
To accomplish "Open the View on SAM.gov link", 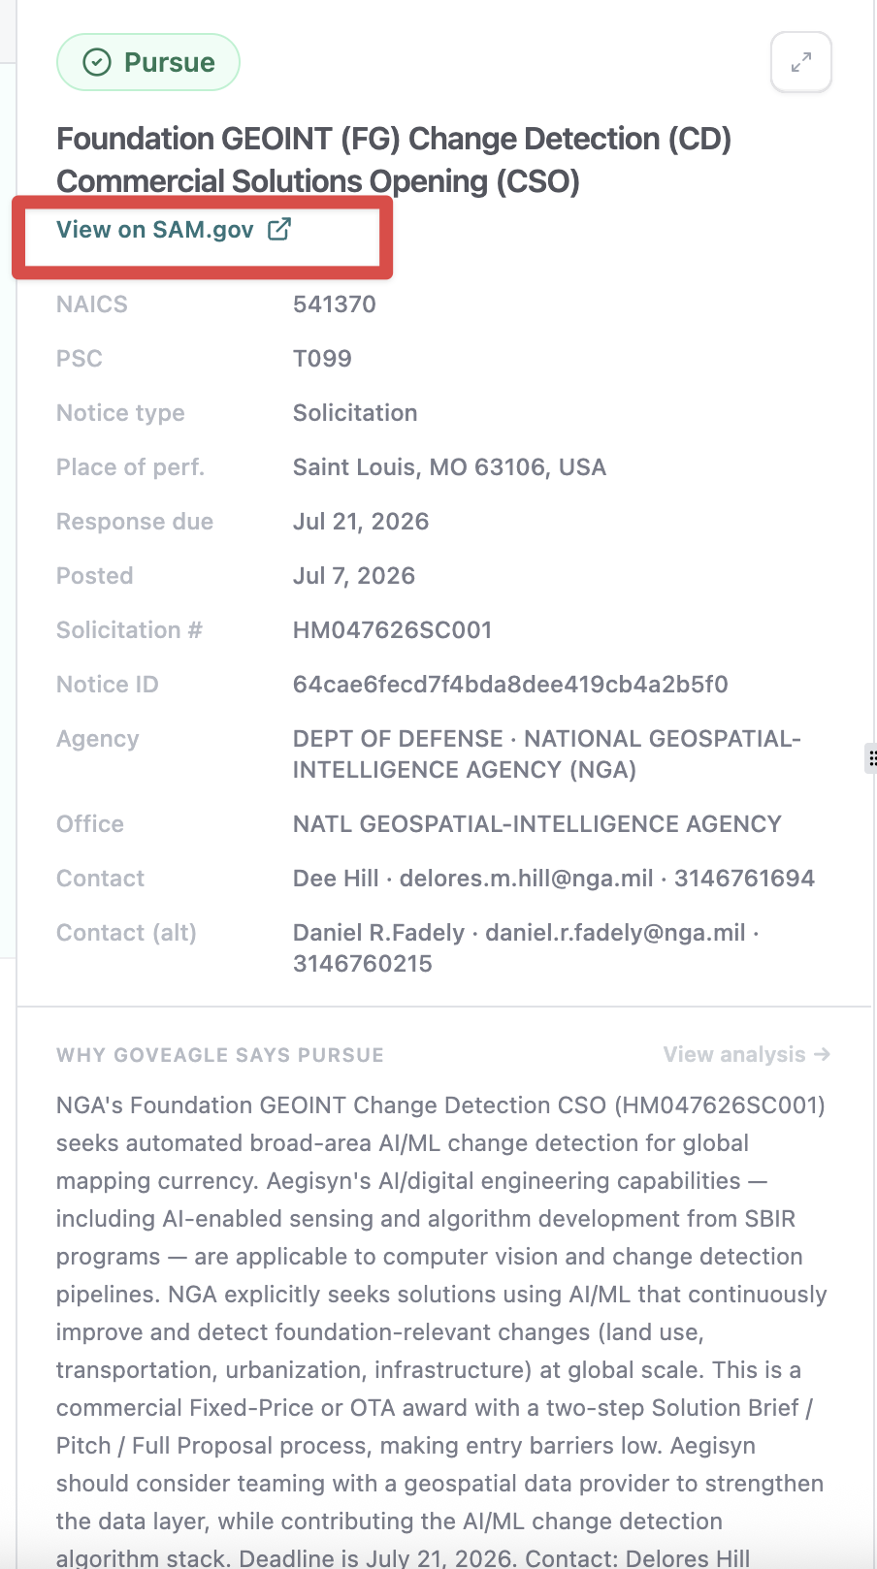I will coord(174,230).
